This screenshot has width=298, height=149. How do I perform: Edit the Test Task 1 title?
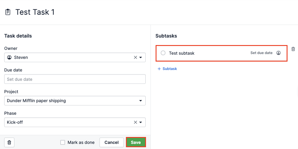click(x=35, y=12)
